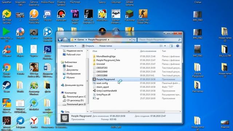Select the Steam desktop icon
This screenshot has height=131, width=233.
7,87
